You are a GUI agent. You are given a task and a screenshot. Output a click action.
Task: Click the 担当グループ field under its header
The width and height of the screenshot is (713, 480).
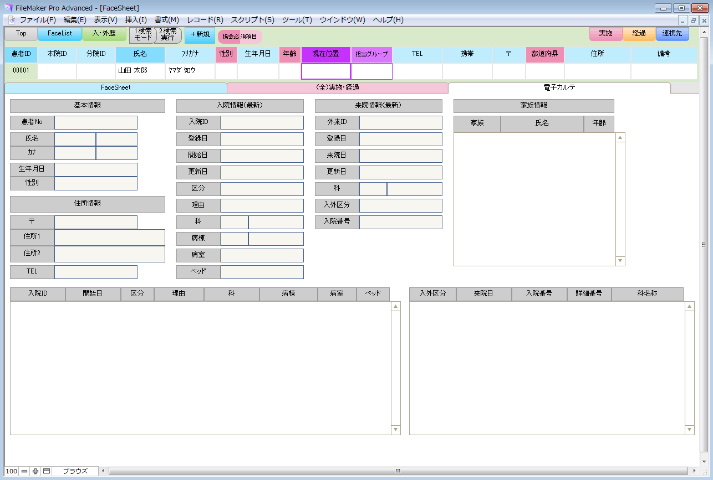[371, 71]
